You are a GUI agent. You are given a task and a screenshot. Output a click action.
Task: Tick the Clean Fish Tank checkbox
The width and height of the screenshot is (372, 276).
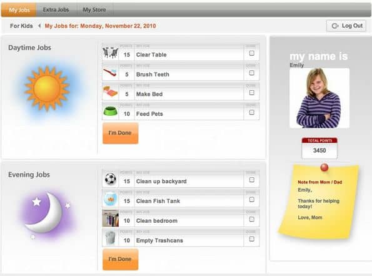tap(252, 200)
